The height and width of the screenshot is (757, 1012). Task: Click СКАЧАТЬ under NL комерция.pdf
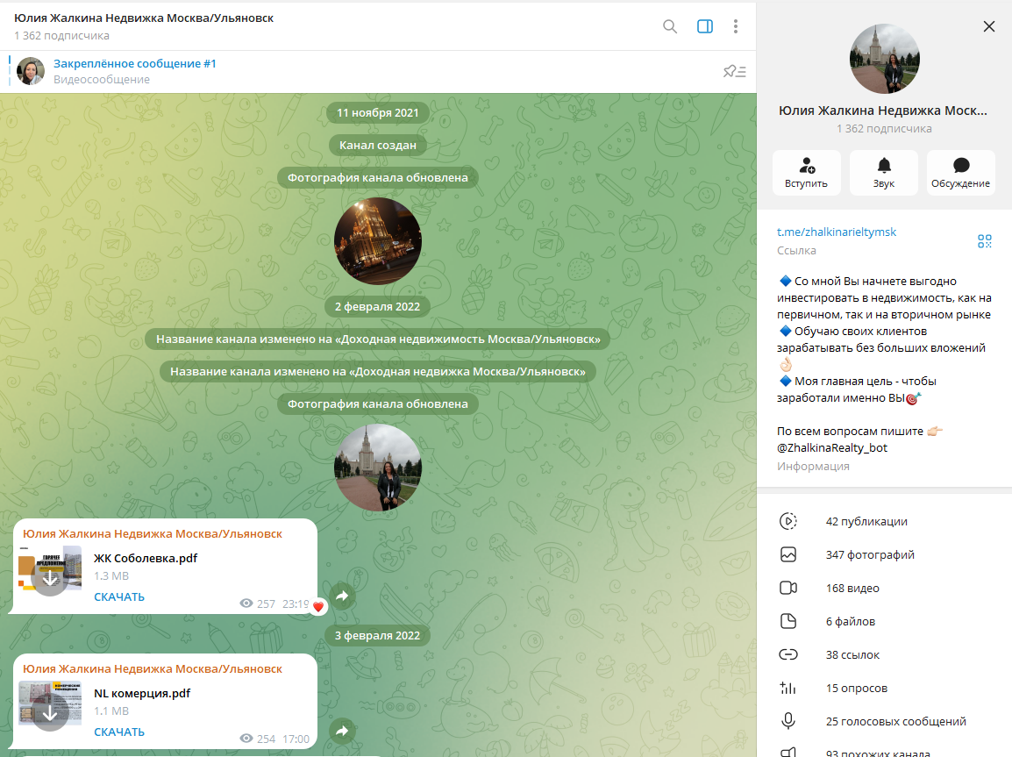(x=119, y=732)
